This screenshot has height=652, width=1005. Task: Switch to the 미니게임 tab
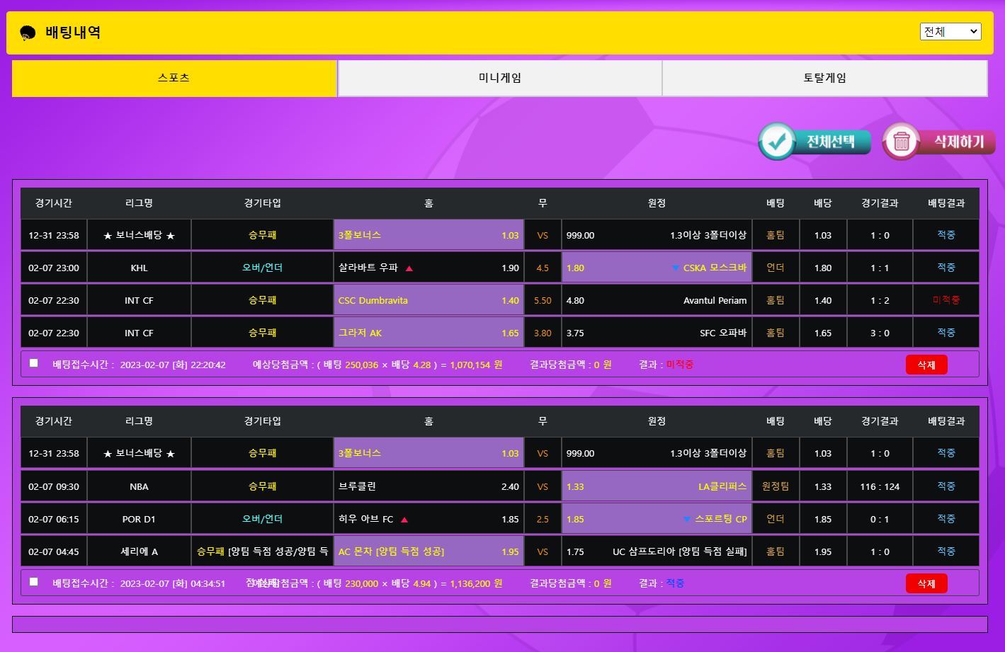(x=499, y=78)
